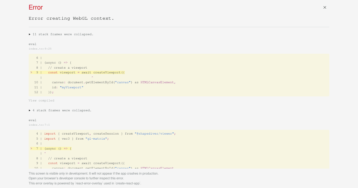Screen dimensions: 358x188
Task: Click the red 'Error' heading
Action: (36, 7)
